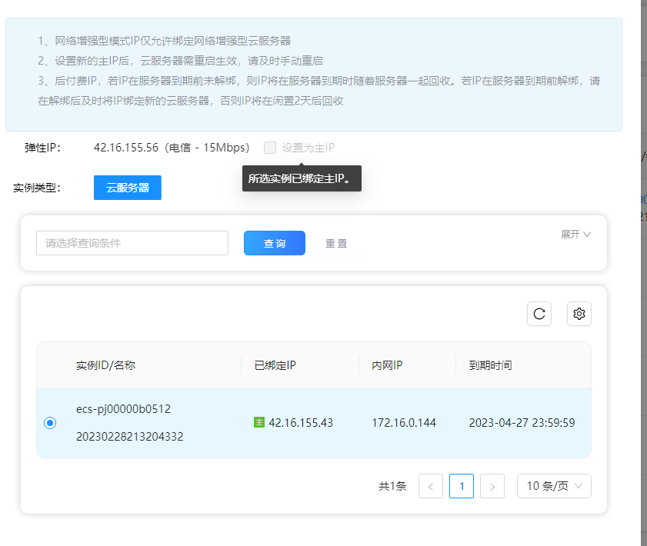This screenshot has width=647, height=546.
Task: Click the 共1条 total count text
Action: tap(392, 486)
